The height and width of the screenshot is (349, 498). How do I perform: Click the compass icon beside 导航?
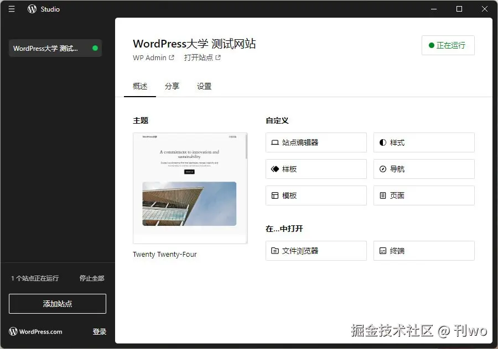[383, 169]
